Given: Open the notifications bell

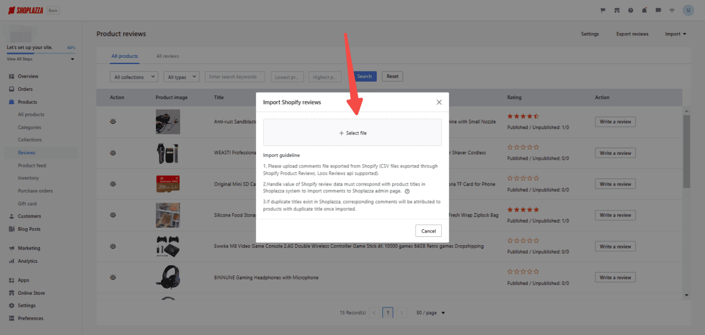Looking at the screenshot, I should [644, 10].
